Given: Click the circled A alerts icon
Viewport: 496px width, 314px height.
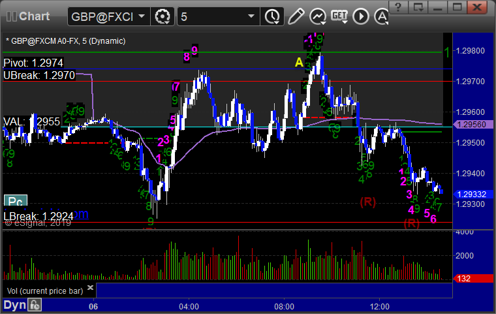Looking at the screenshot, I should [381, 16].
